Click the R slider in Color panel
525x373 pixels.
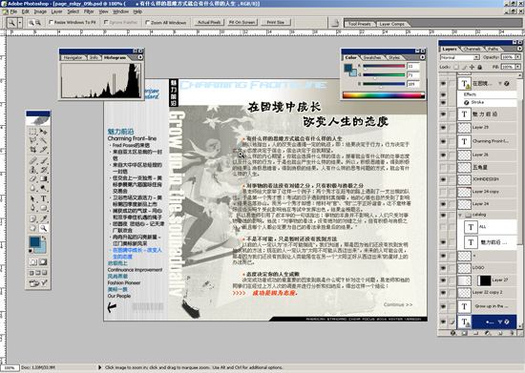(x=384, y=66)
